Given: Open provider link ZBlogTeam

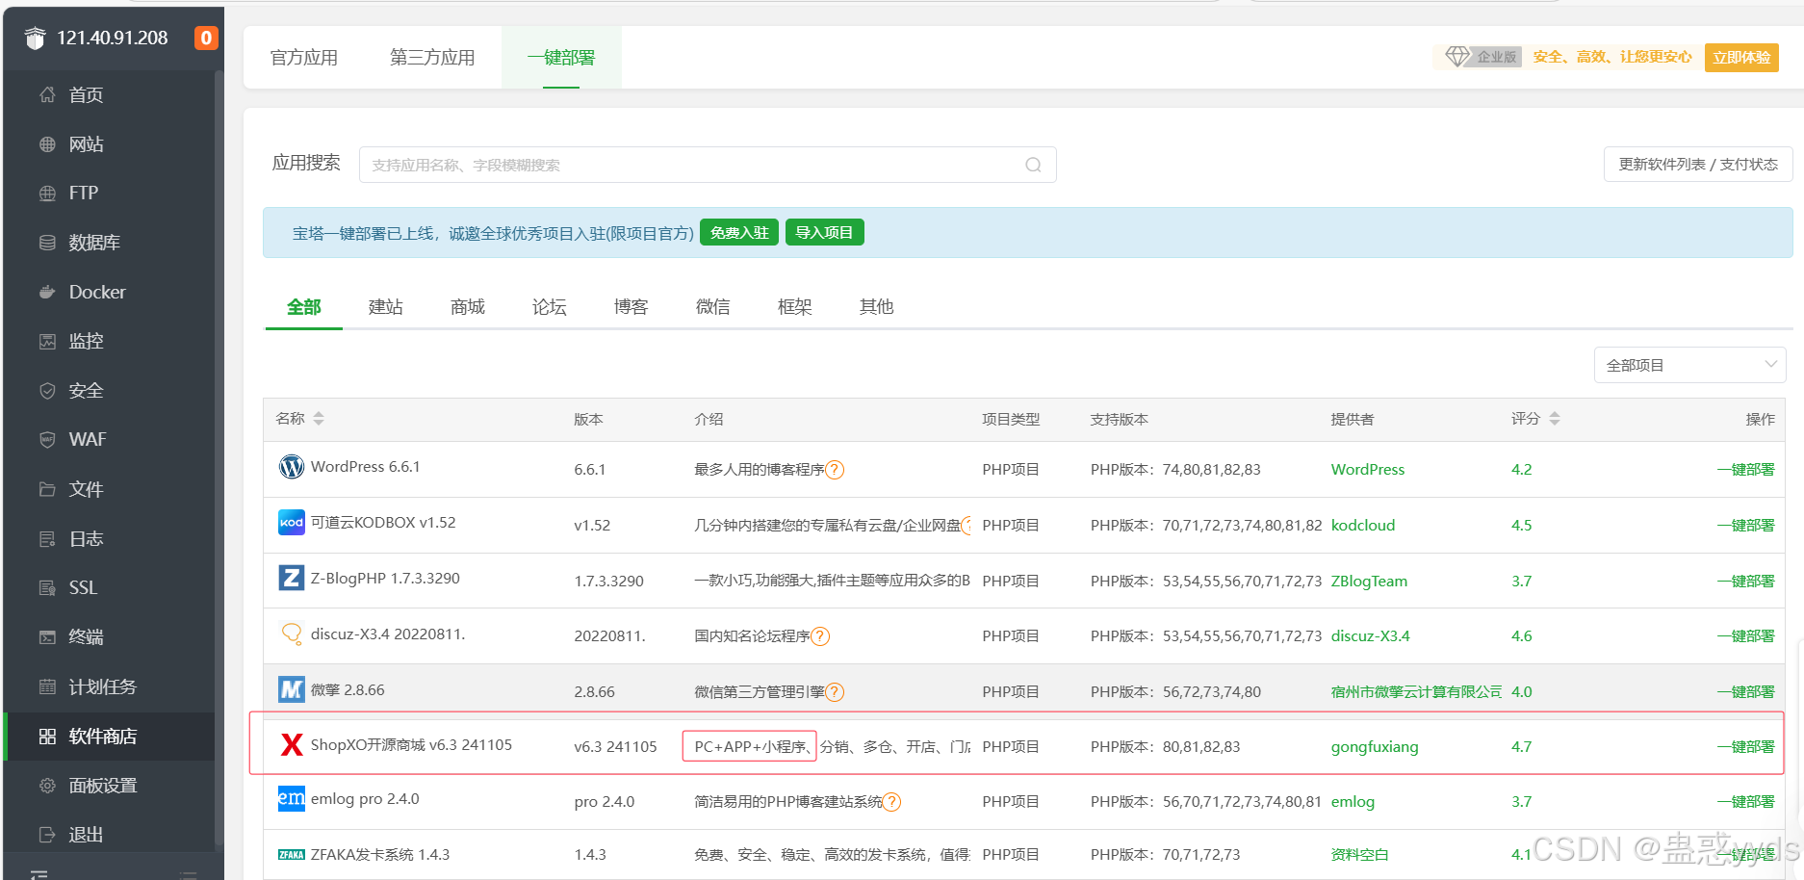Looking at the screenshot, I should click(x=1369, y=582).
